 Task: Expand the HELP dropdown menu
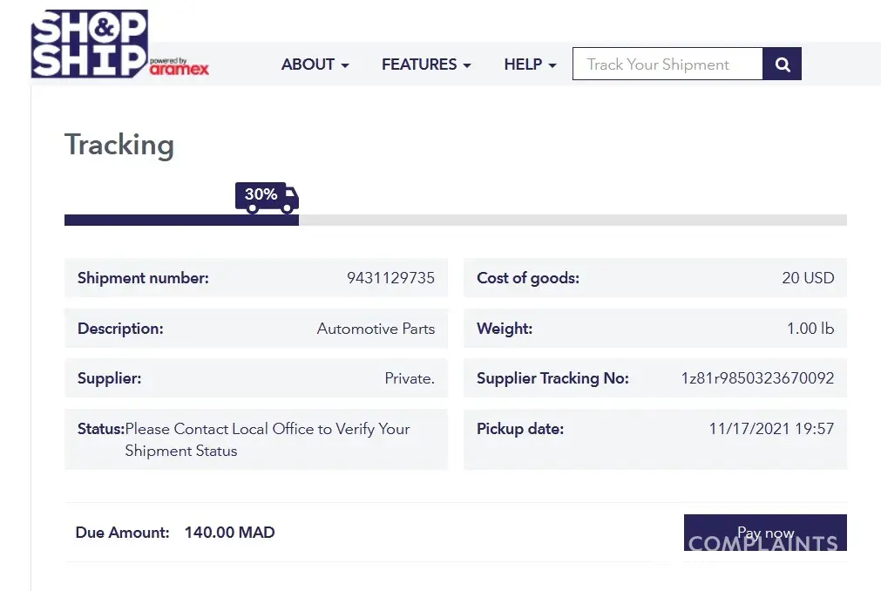point(530,65)
